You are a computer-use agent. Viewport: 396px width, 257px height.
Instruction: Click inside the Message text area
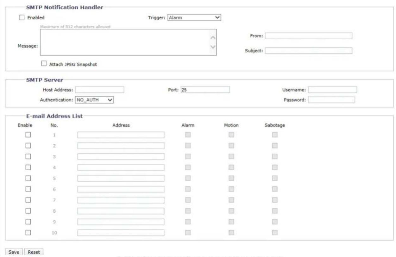[128, 42]
